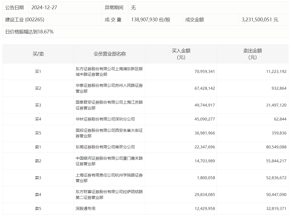Click the sell amount 80,549,088 cell
291x216 pixels.
pos(276,147)
